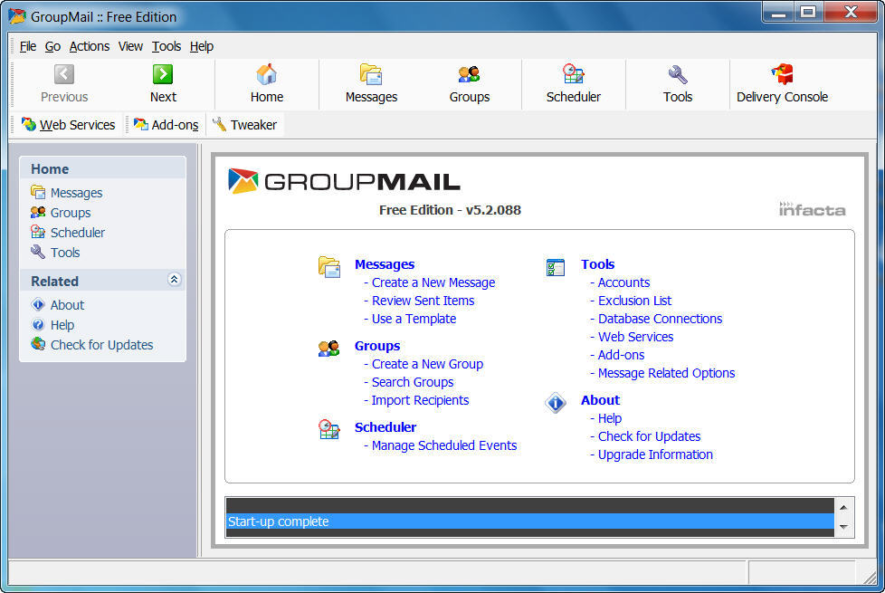The image size is (885, 593).
Task: Open Messages in the top toolbar
Action: pyautogui.click(x=371, y=83)
